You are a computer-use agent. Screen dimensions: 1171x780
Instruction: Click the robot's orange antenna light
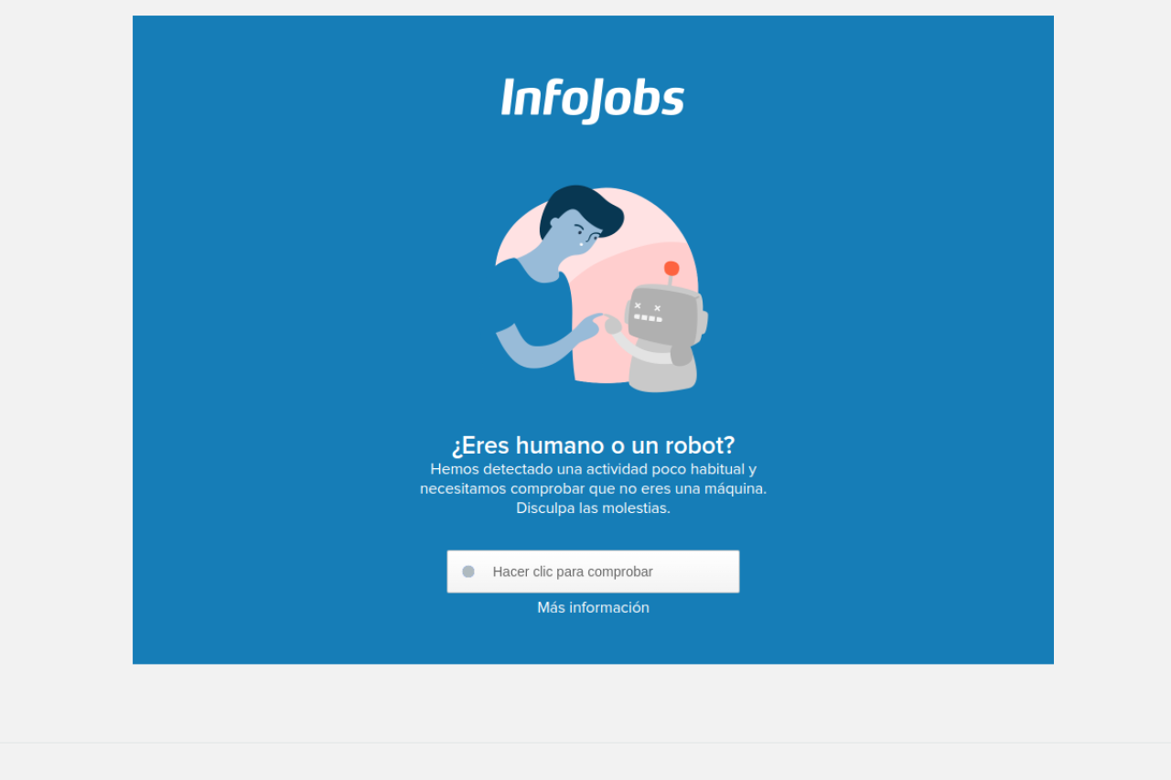(671, 268)
